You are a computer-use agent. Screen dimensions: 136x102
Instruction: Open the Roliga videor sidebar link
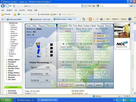tap(14, 60)
